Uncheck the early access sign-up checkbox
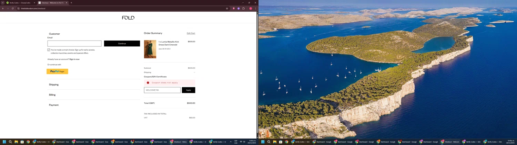 pyautogui.click(x=49, y=50)
